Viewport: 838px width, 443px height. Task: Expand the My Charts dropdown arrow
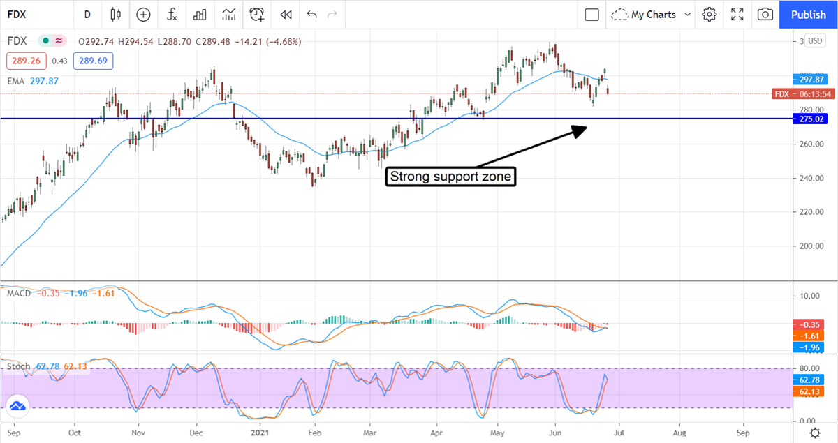click(x=687, y=14)
